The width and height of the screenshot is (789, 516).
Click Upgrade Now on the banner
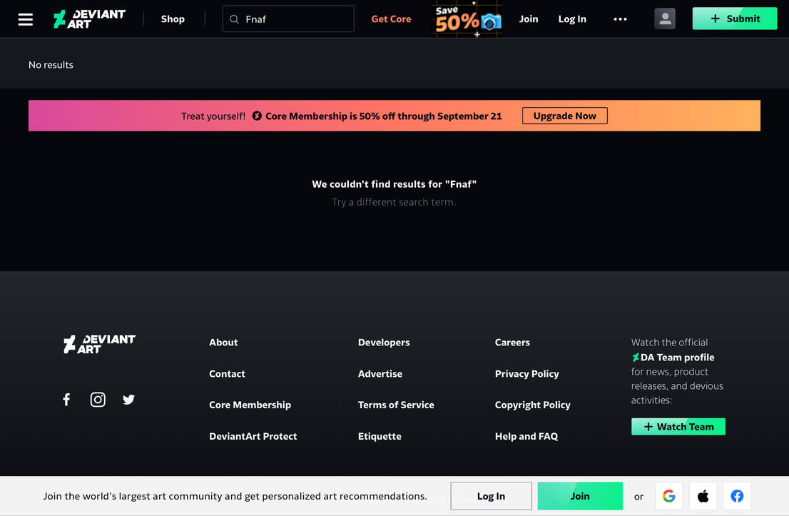pyautogui.click(x=564, y=116)
